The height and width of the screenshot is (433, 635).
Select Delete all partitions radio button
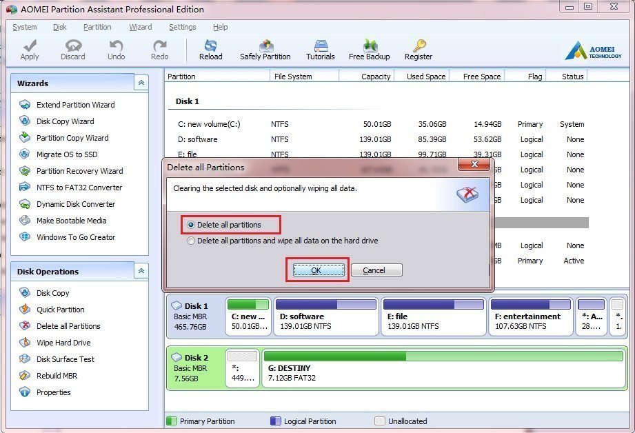pos(191,225)
